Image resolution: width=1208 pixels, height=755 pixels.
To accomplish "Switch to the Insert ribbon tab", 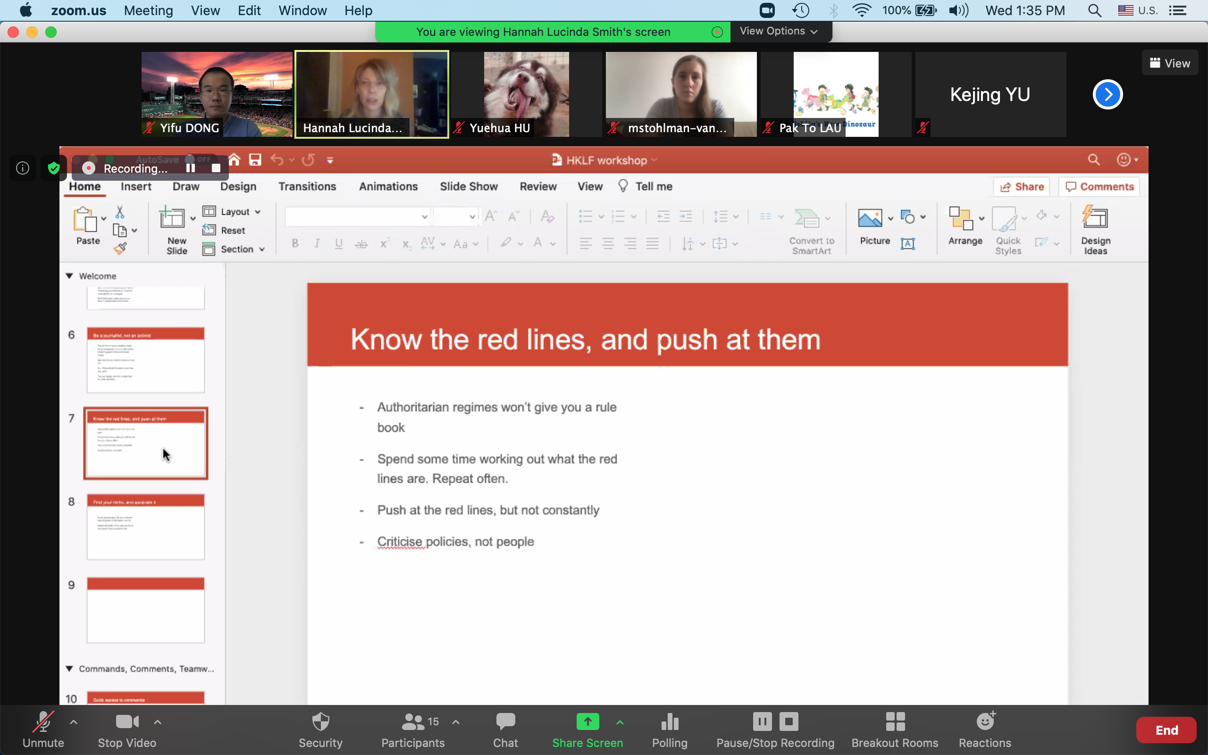I will pyautogui.click(x=136, y=186).
